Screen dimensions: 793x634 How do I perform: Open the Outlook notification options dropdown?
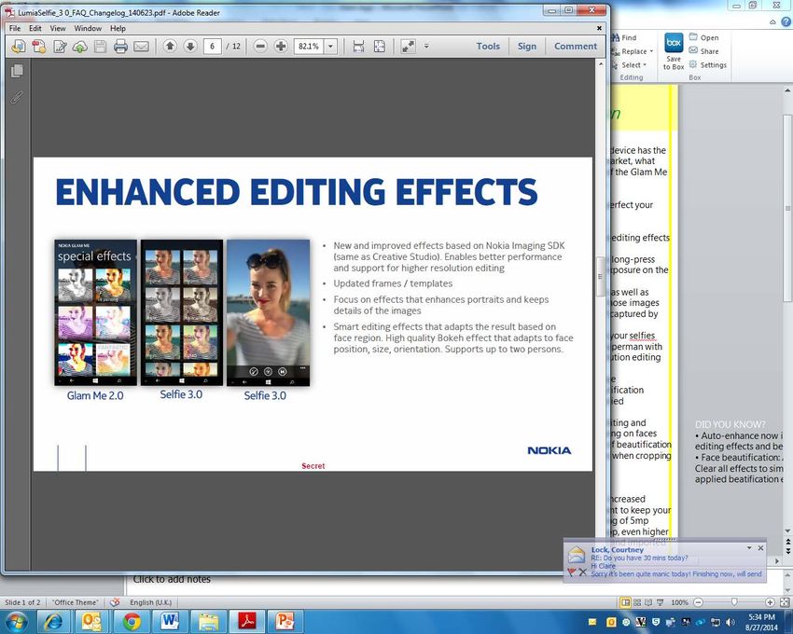[749, 548]
